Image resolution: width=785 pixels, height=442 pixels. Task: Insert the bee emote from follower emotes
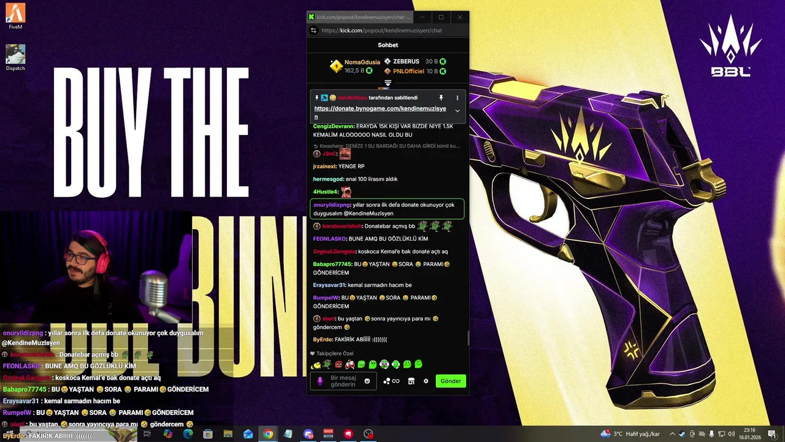click(x=316, y=365)
